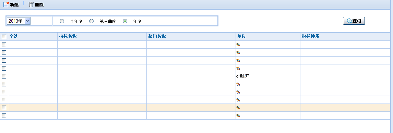Open the 2013年 year dropdown

19,21
